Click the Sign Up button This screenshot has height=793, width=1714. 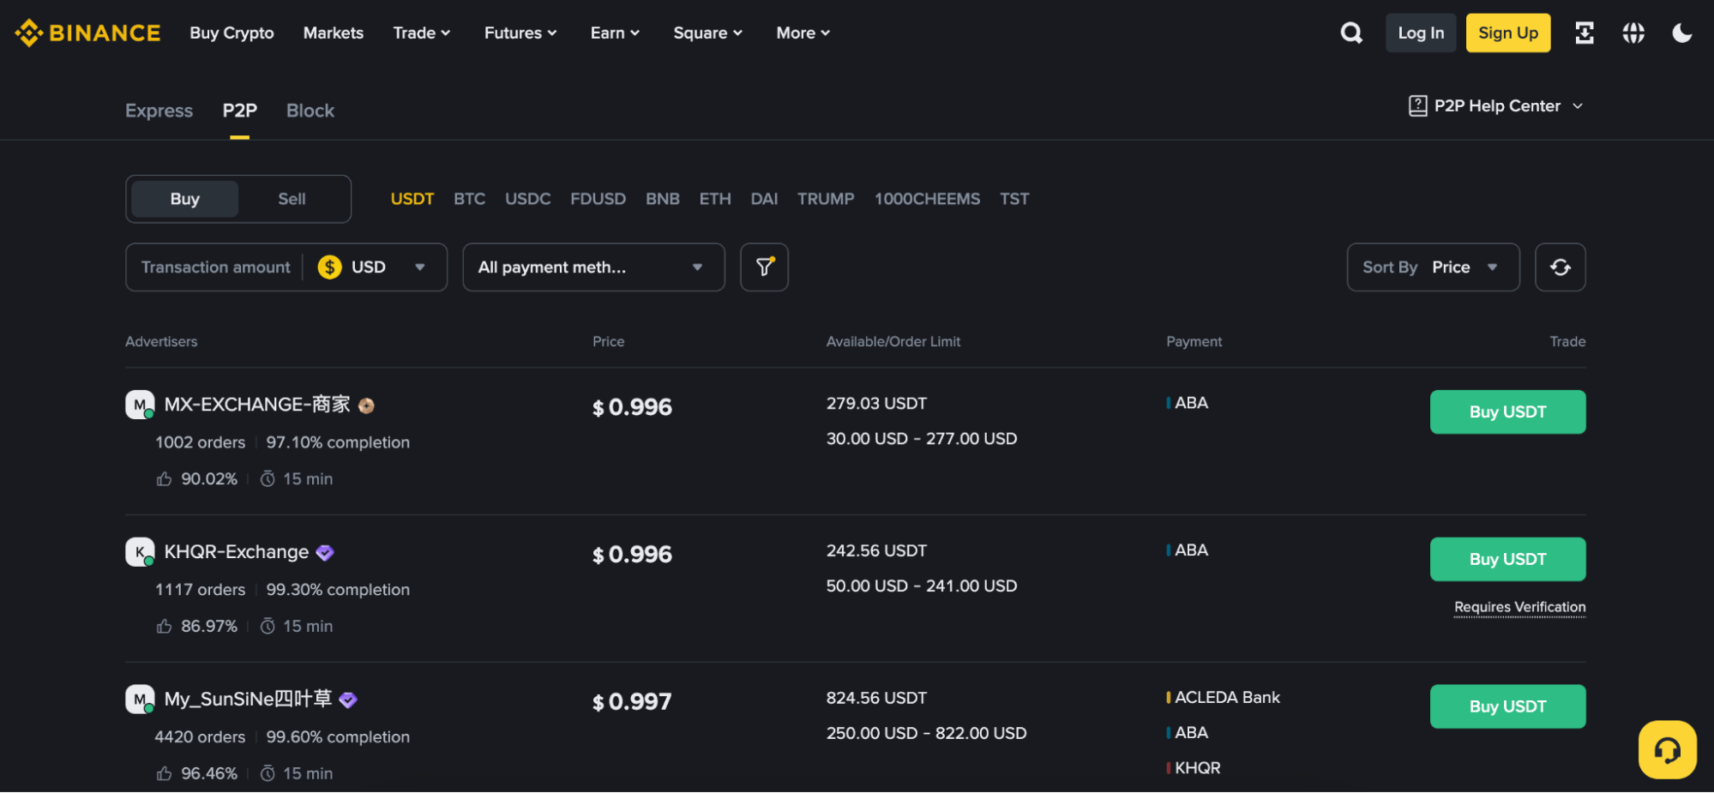coord(1508,33)
